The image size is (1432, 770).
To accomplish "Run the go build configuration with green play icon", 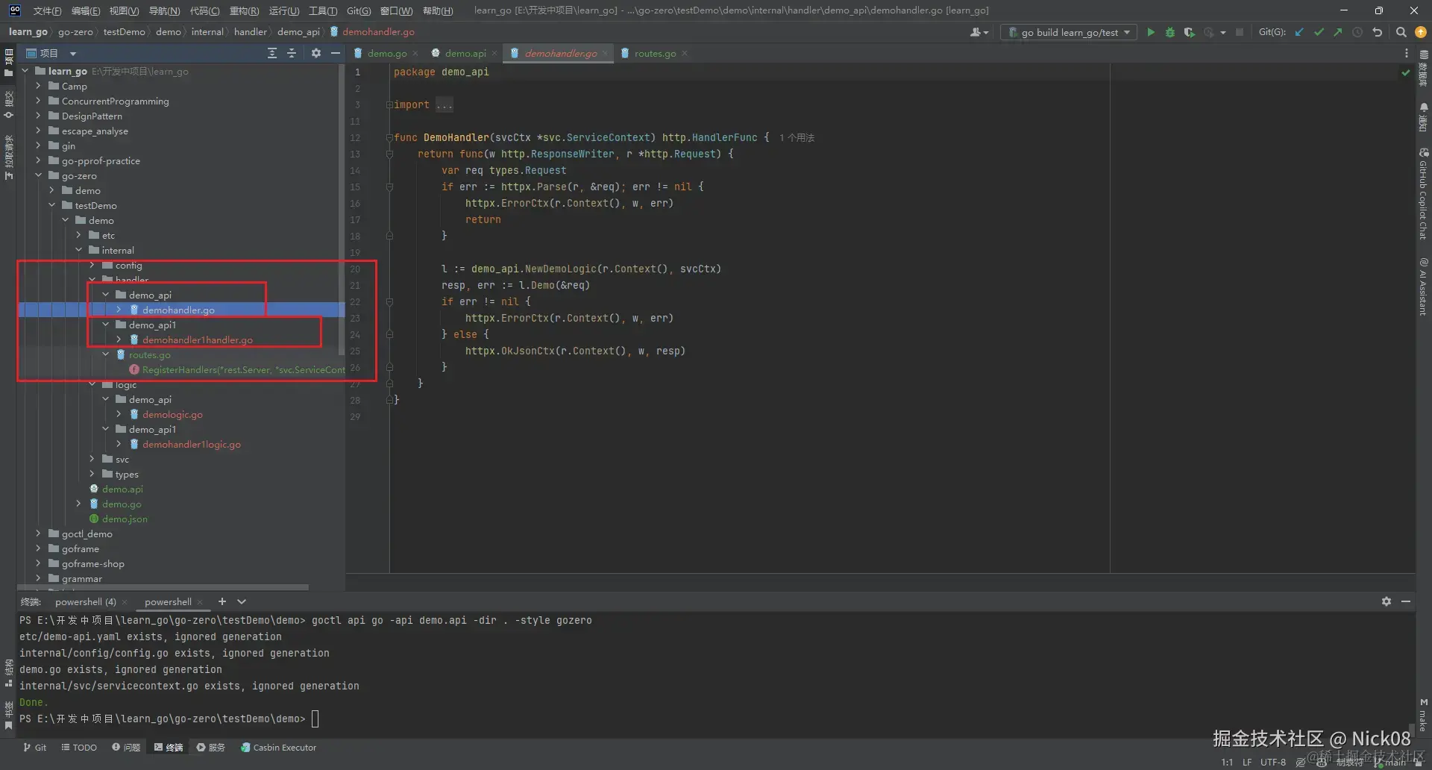I will click(1151, 32).
